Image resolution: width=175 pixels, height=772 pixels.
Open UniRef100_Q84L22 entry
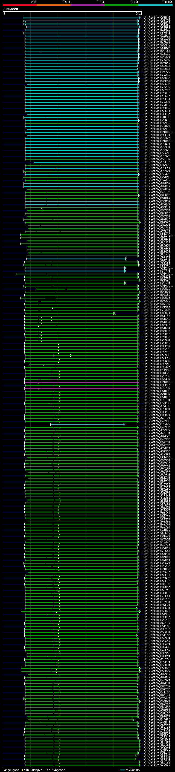click(157, 373)
